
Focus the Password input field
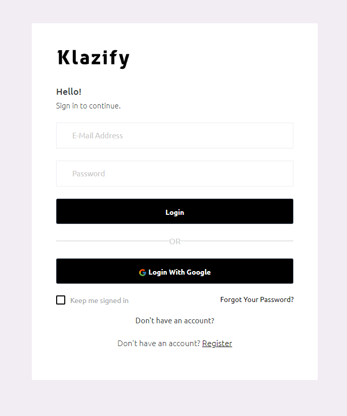coord(175,173)
